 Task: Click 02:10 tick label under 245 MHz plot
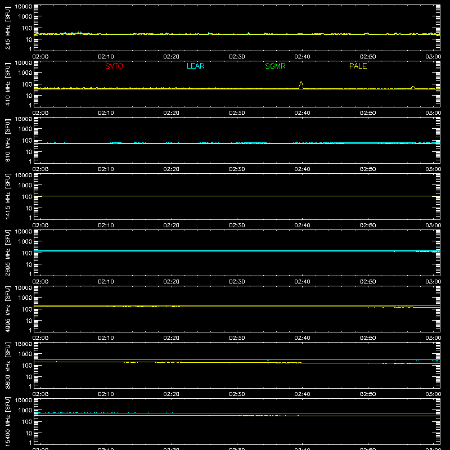pos(106,57)
